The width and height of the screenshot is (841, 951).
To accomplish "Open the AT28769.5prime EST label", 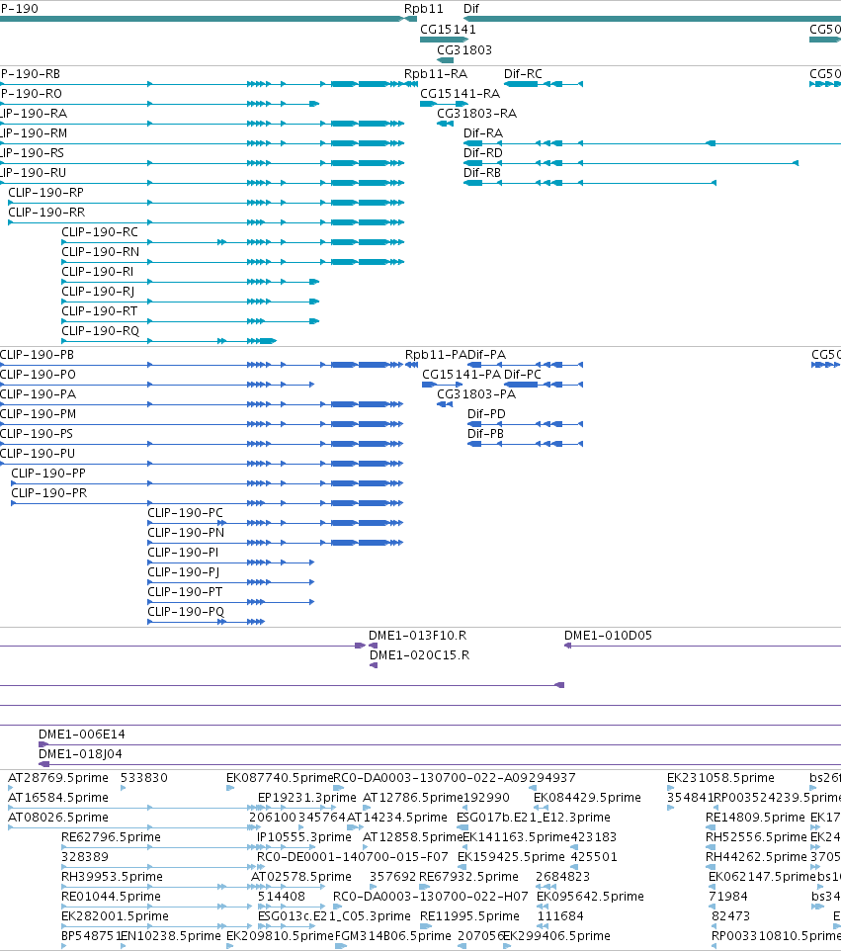I will click(x=58, y=778).
